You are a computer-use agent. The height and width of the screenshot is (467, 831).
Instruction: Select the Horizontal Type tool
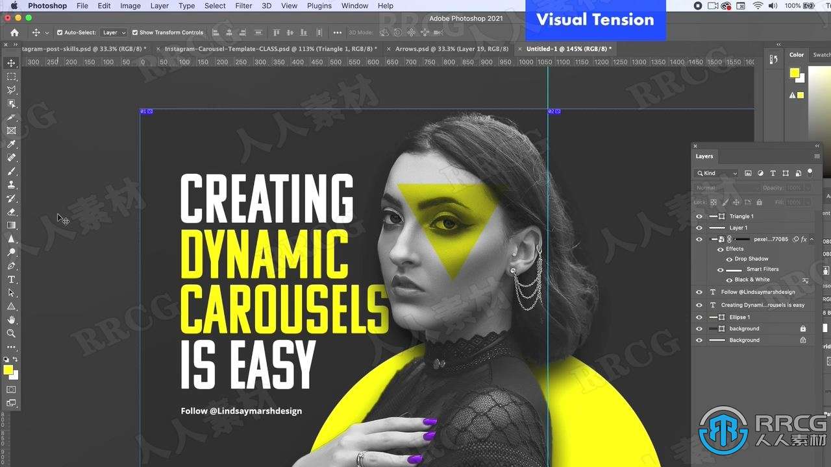click(x=11, y=280)
